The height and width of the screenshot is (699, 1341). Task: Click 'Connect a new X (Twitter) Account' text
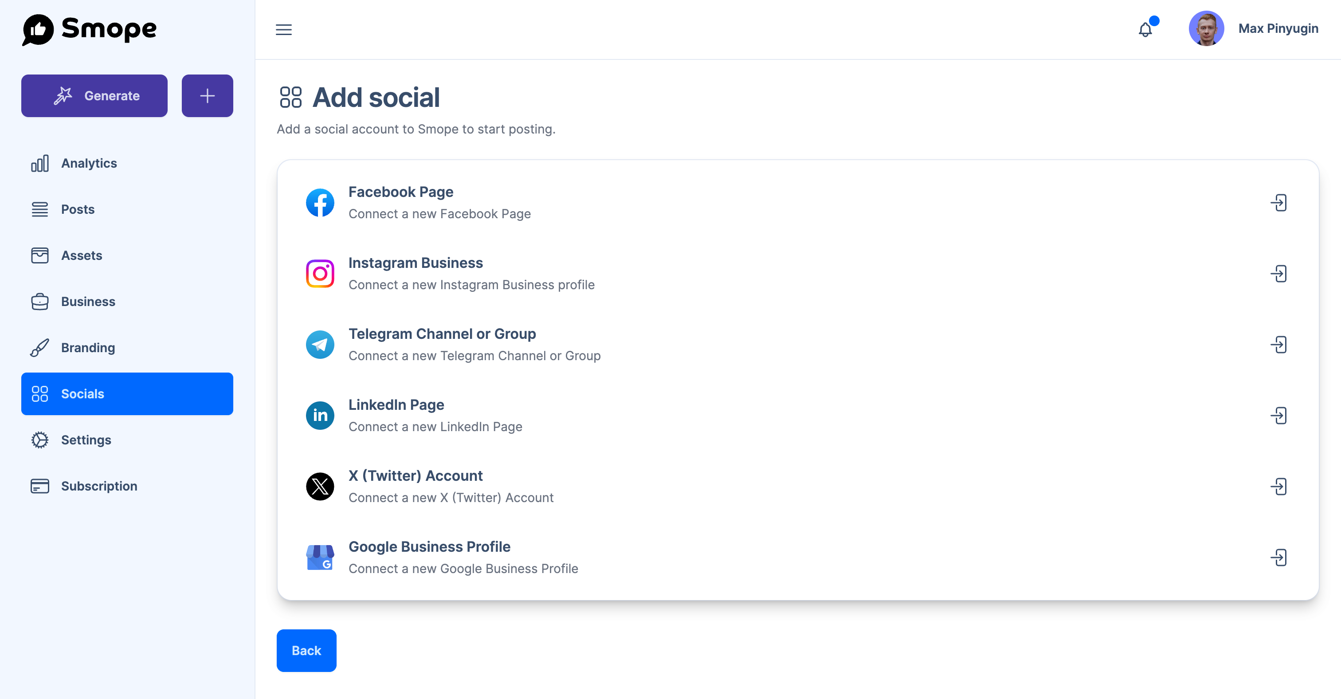pyautogui.click(x=451, y=498)
